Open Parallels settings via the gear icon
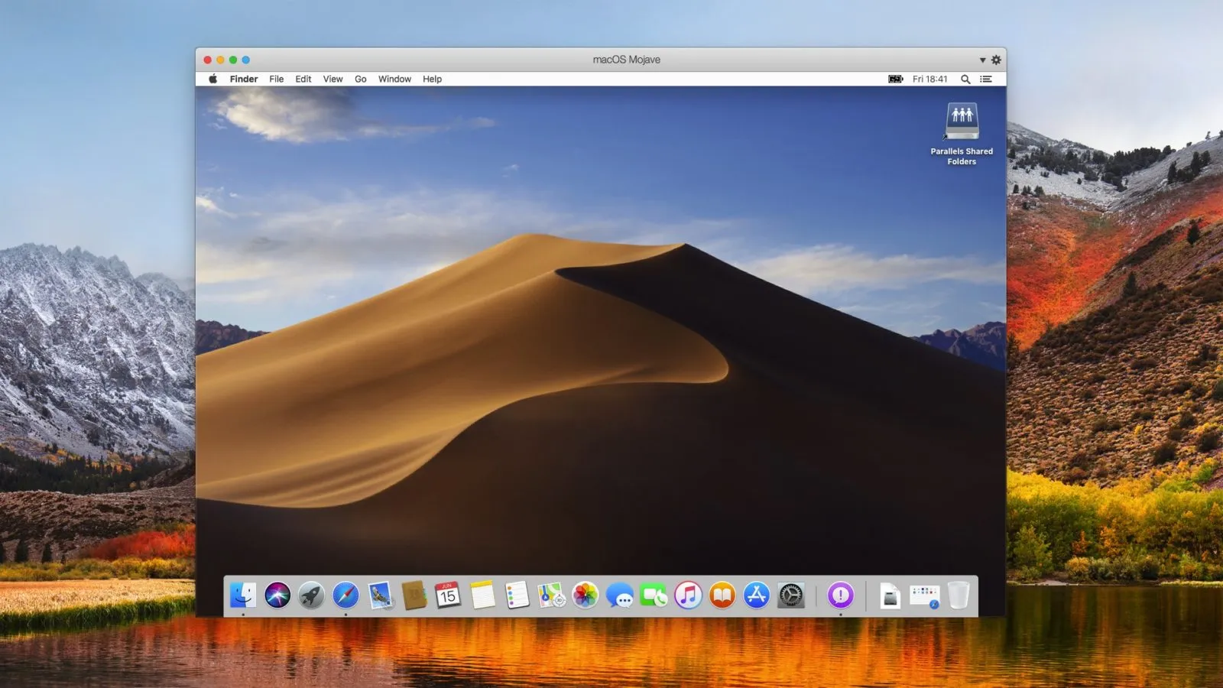This screenshot has width=1223, height=688. (x=994, y=59)
